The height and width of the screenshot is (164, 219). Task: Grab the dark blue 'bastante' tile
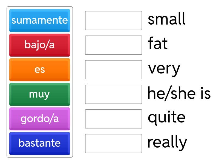tap(40, 143)
